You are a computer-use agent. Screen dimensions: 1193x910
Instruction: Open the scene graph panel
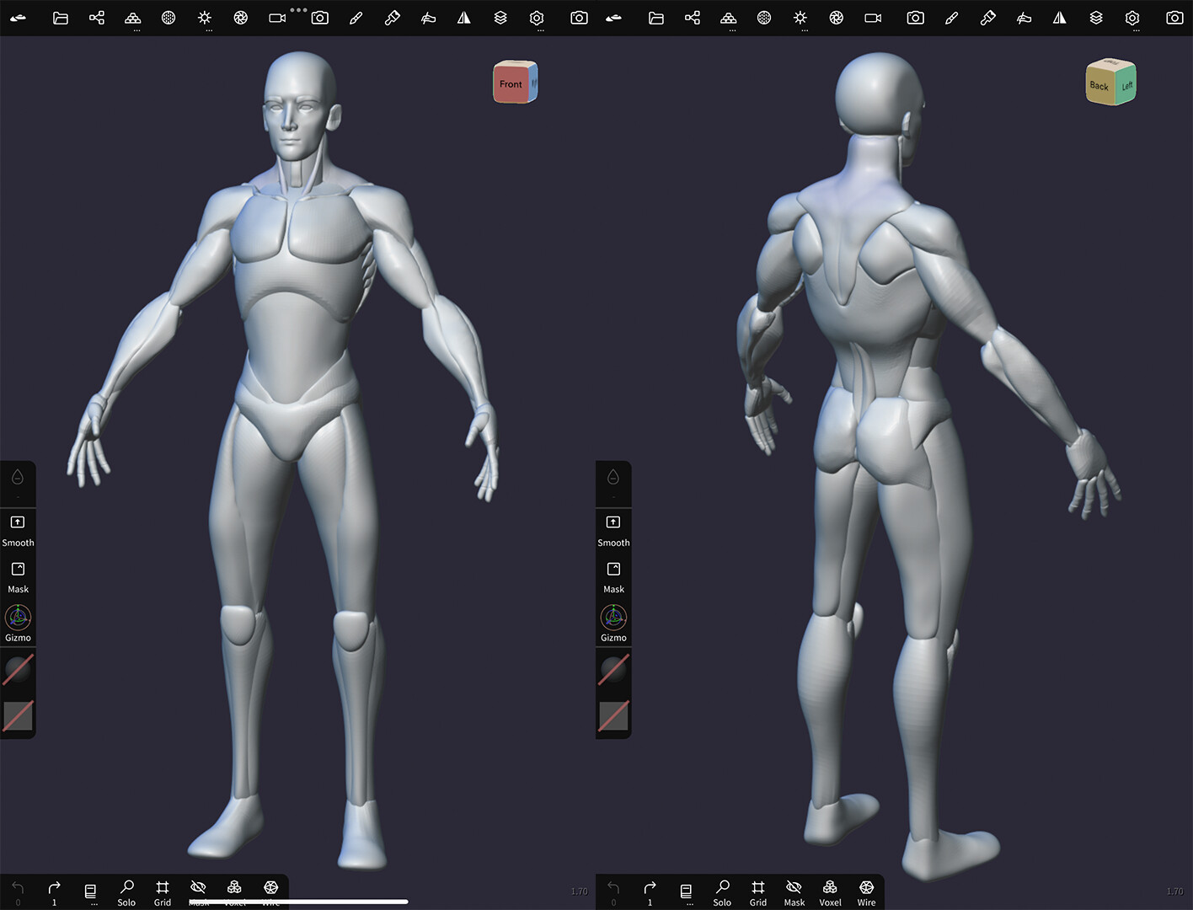96,18
